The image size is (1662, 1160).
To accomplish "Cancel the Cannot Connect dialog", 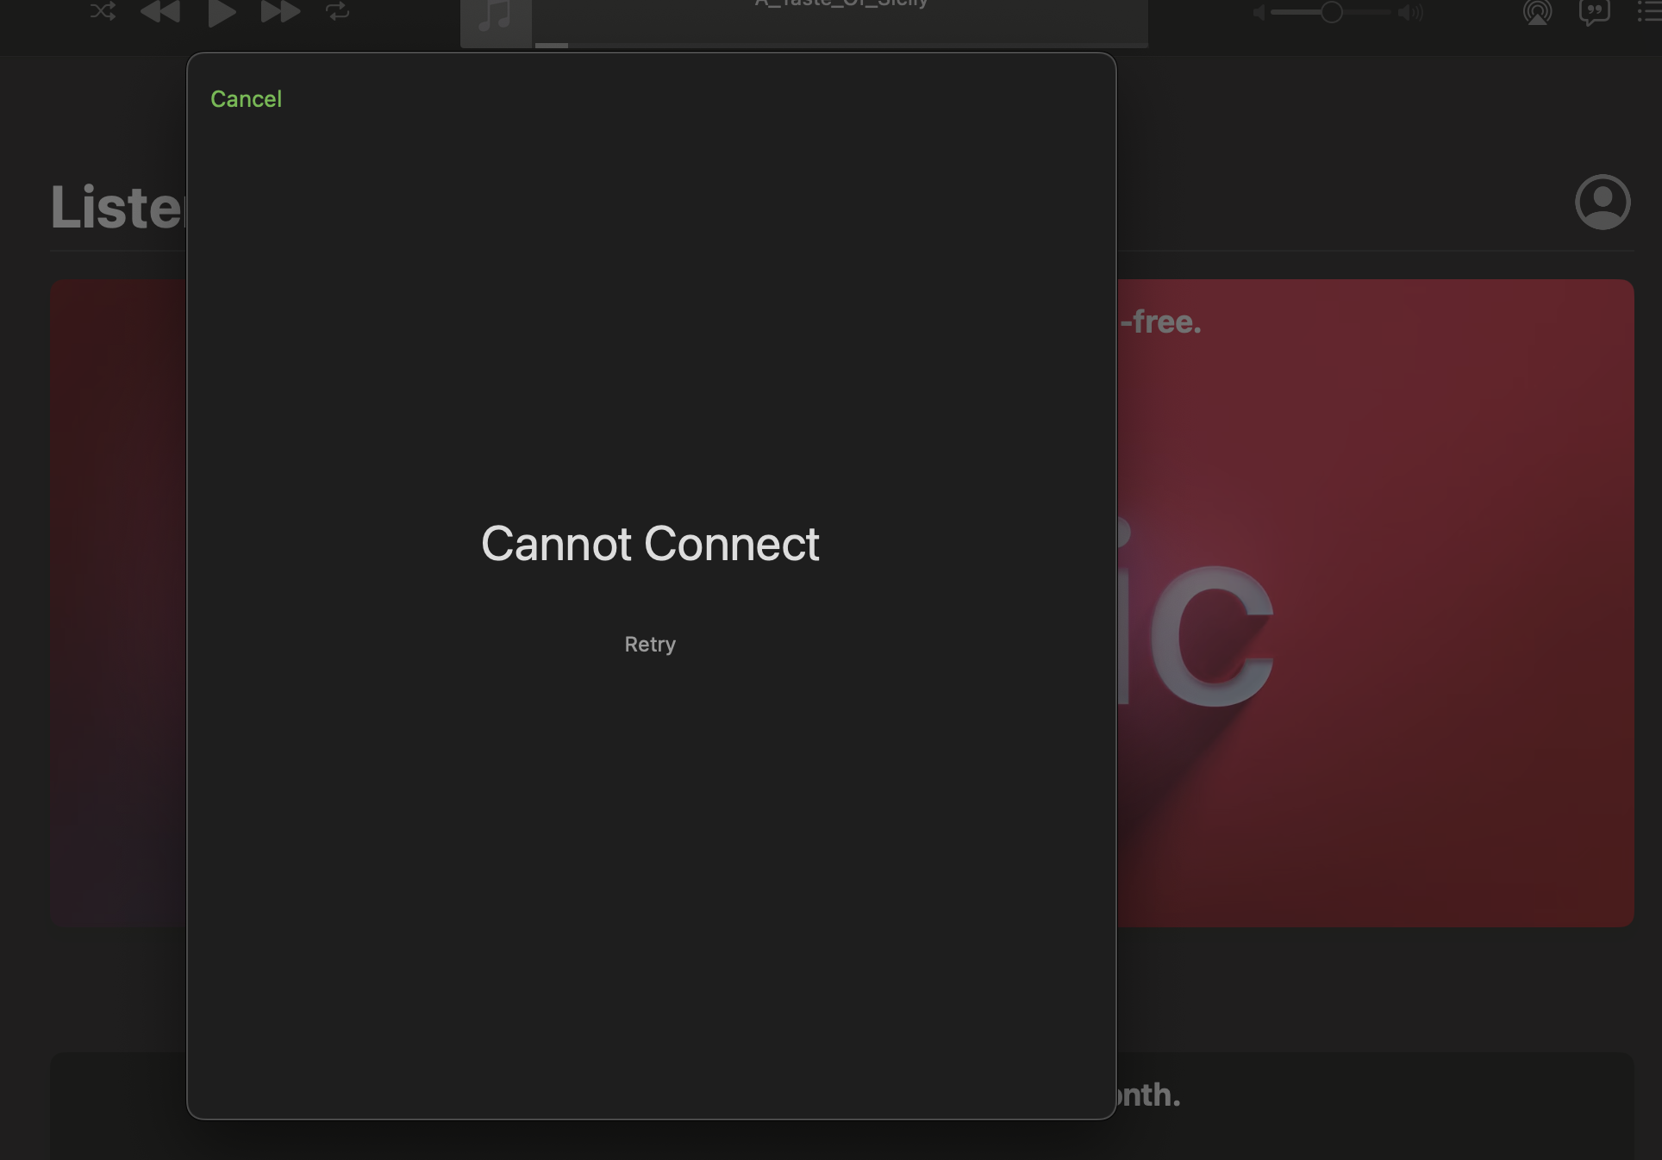I will click(246, 99).
